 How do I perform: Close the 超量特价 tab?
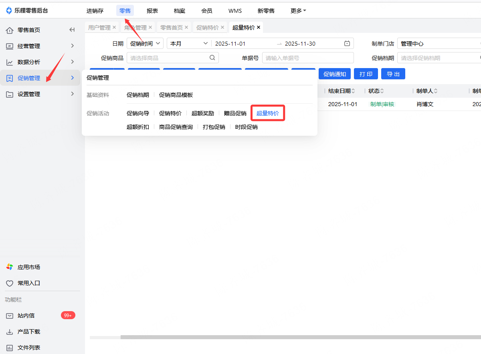tap(259, 27)
